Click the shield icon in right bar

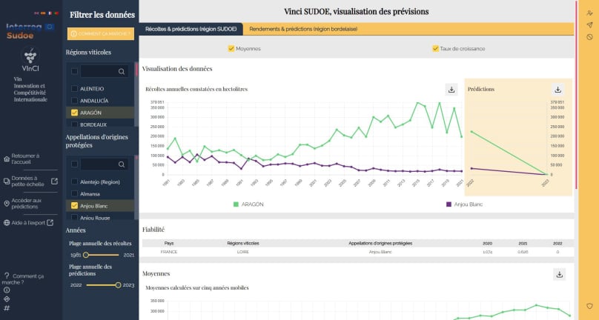pos(589,306)
